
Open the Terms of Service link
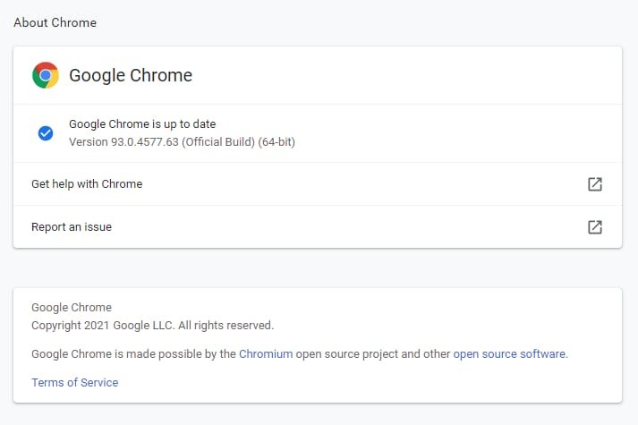point(75,382)
